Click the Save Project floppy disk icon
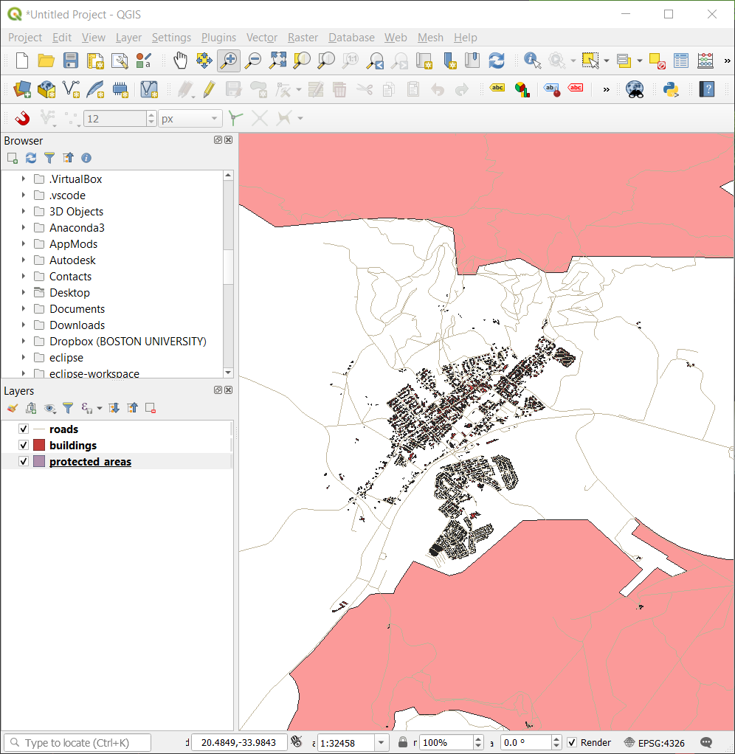735x754 pixels. tap(71, 60)
